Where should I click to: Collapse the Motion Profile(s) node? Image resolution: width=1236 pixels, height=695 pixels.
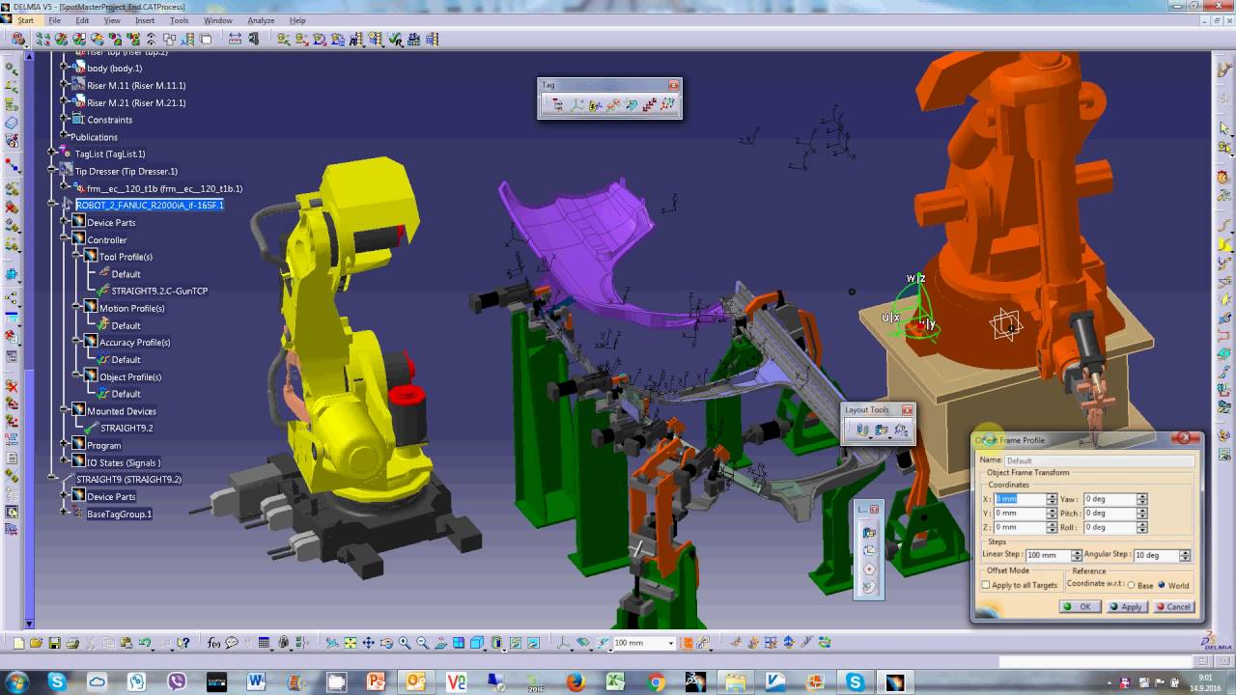[76, 308]
